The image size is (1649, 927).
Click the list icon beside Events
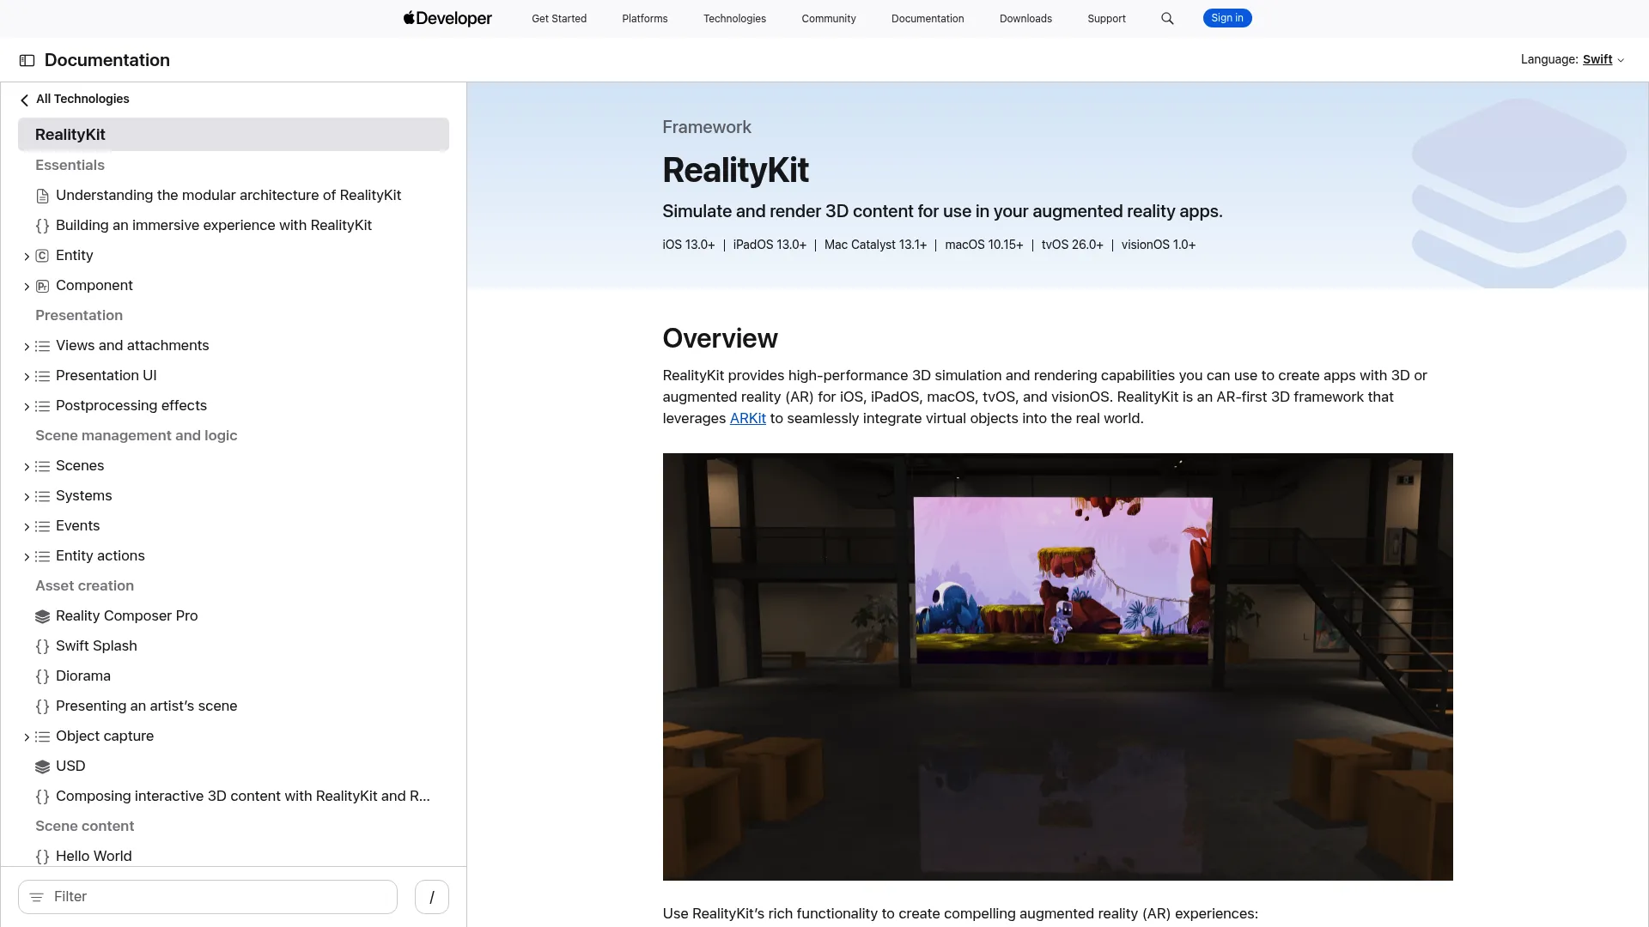pyautogui.click(x=42, y=526)
